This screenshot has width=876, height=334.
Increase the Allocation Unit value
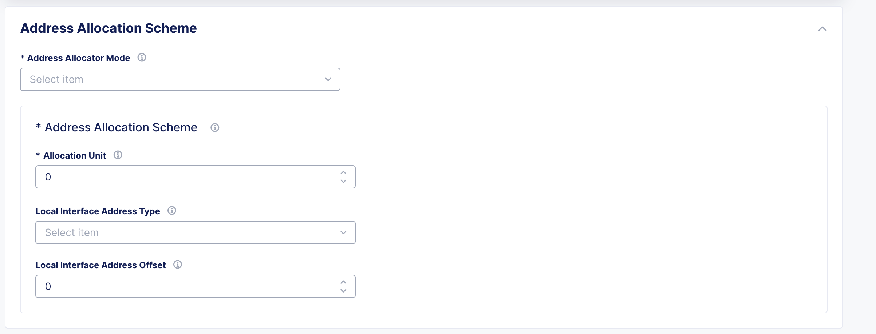pyautogui.click(x=343, y=172)
